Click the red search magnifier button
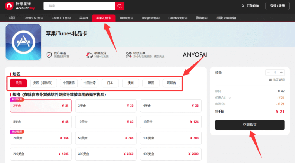The height and width of the screenshot is (168, 297). 119,6
